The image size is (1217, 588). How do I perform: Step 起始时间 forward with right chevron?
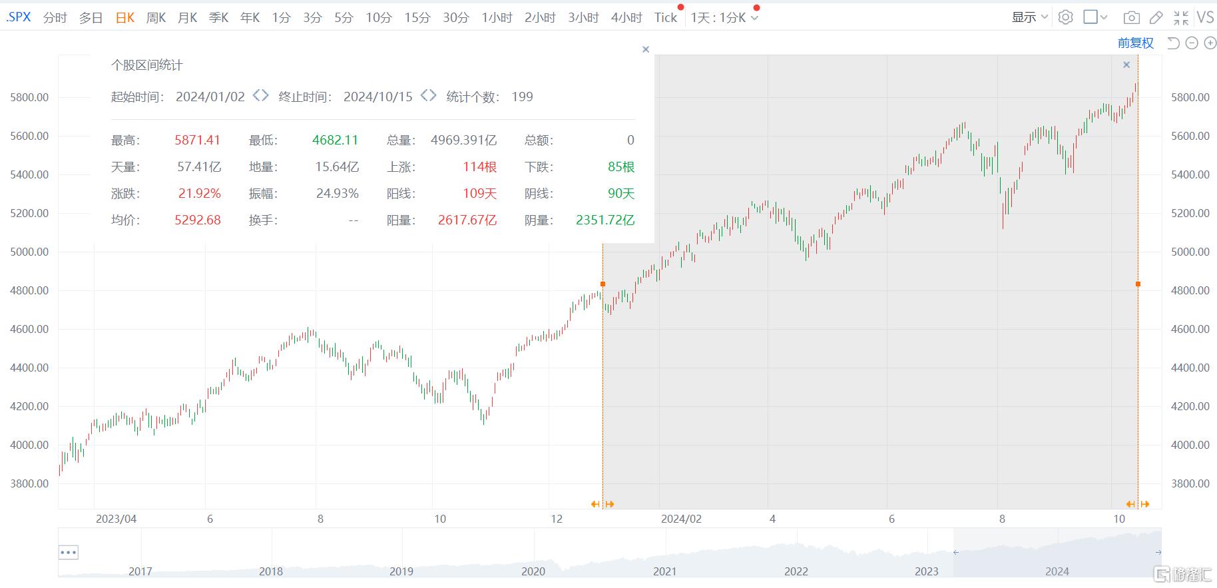tap(265, 96)
